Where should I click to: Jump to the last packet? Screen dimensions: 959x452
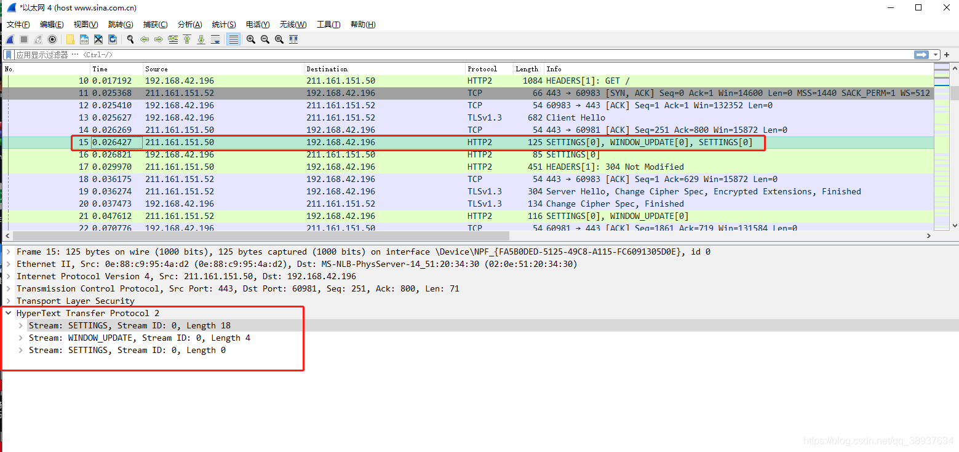tap(201, 39)
